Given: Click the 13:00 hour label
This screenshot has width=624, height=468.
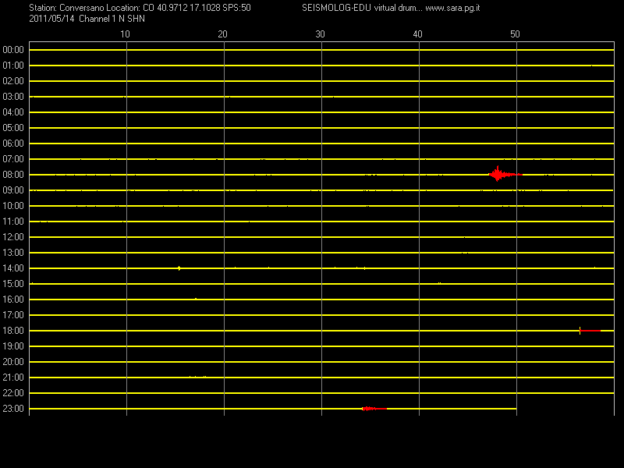Looking at the screenshot, I should coord(13,253).
